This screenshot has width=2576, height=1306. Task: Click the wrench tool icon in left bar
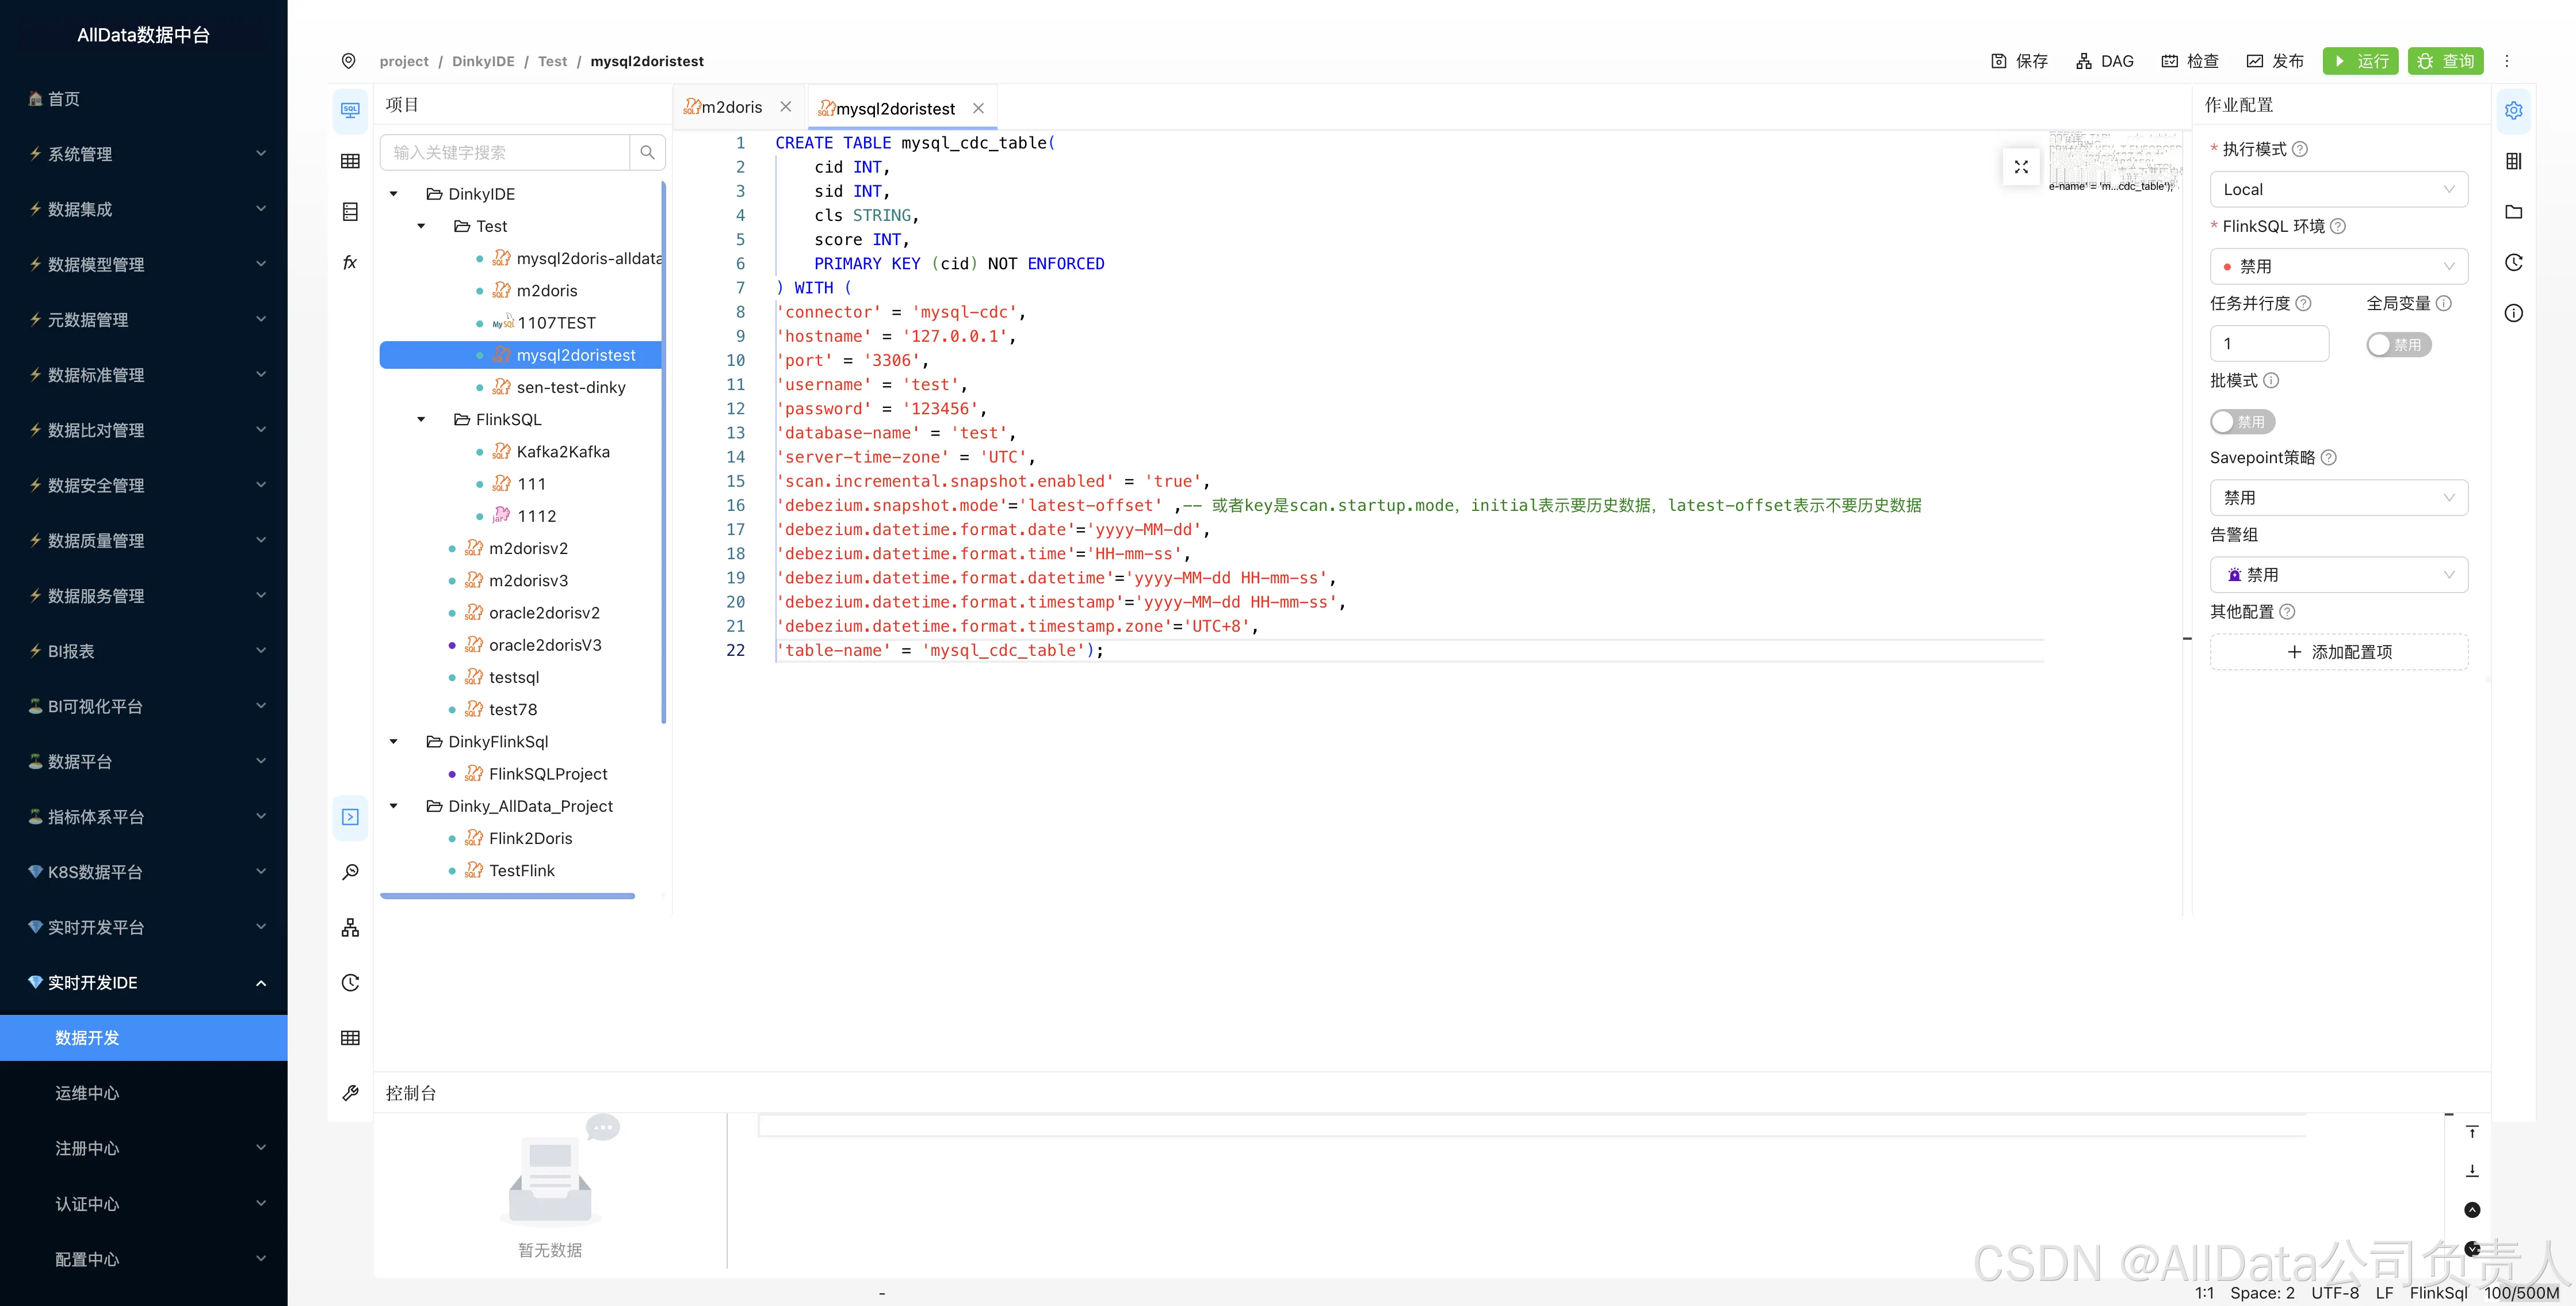point(350,1093)
